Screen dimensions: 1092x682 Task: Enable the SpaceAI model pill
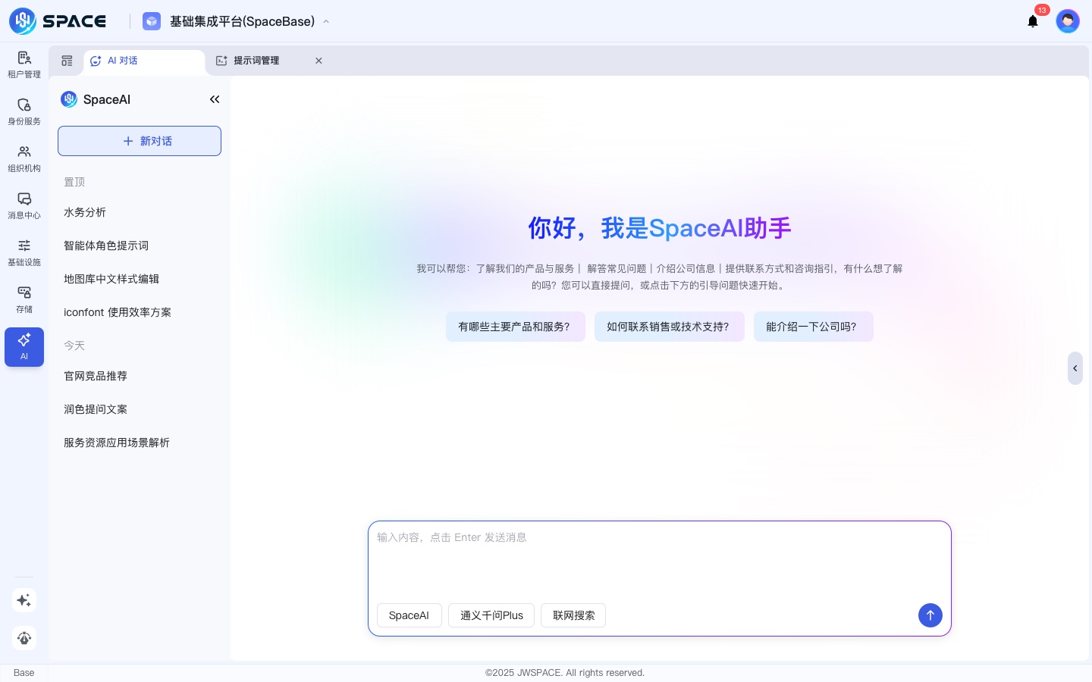pos(409,615)
